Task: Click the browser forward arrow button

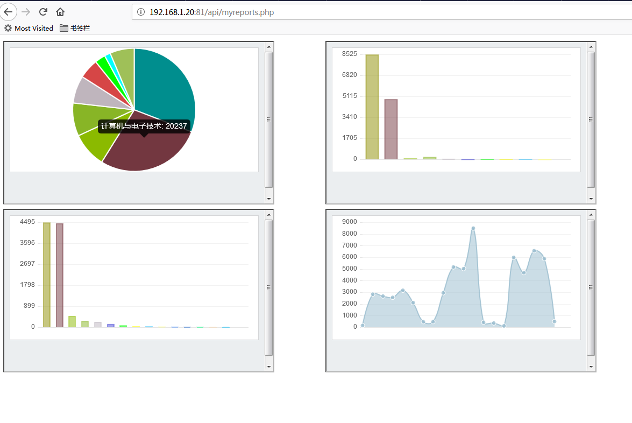Action: [x=26, y=12]
